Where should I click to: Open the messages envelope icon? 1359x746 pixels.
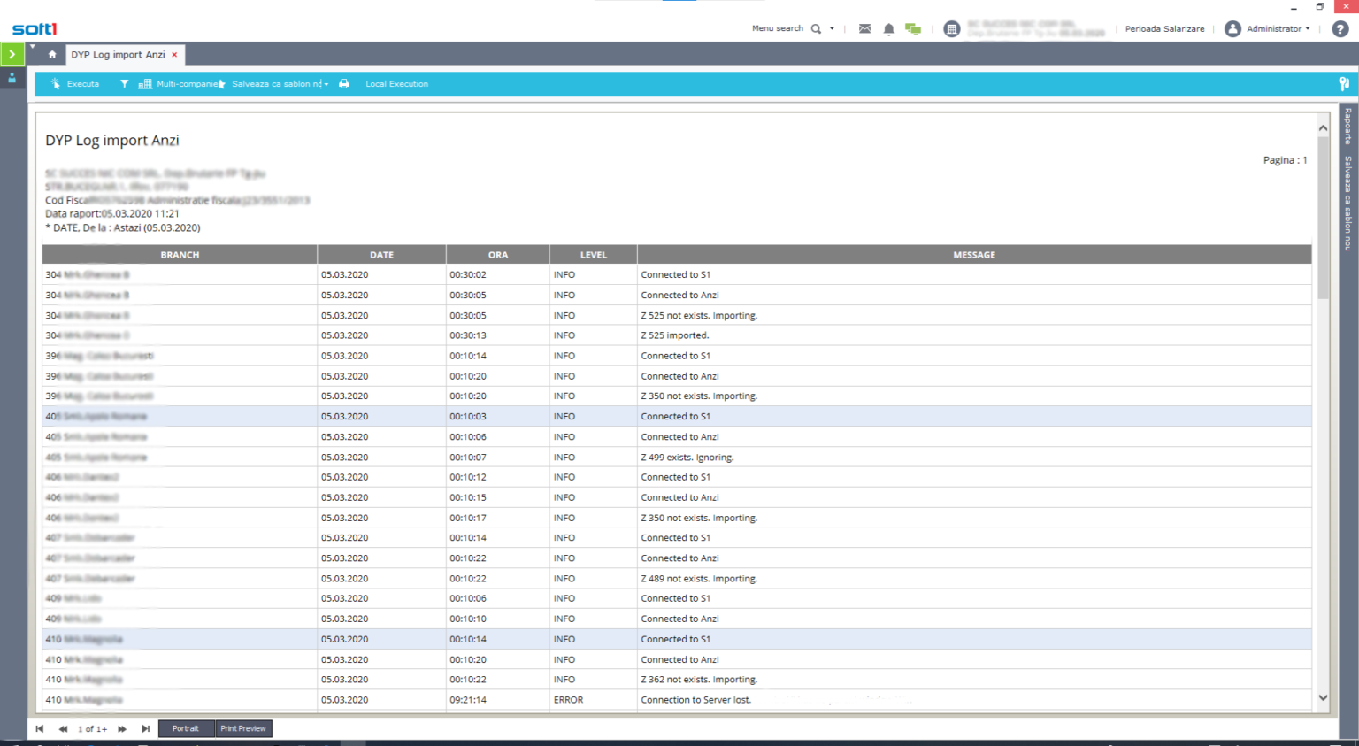[864, 28]
